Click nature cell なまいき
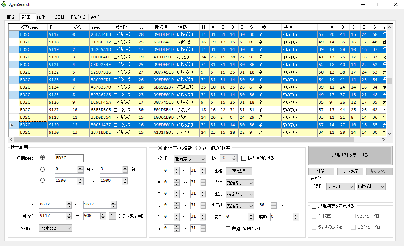The image size is (404, 246). pyautogui.click(x=188, y=42)
